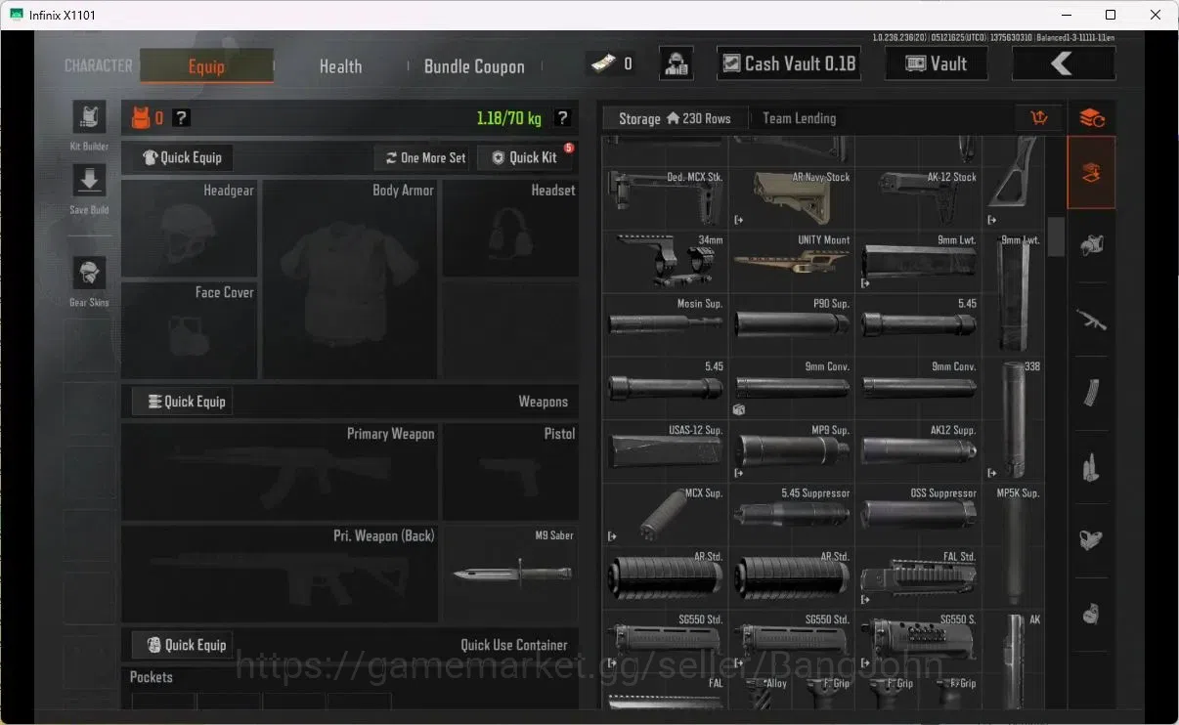The height and width of the screenshot is (725, 1179).
Task: Click Quick Equip above the Headgear slot
Action: [x=183, y=157]
